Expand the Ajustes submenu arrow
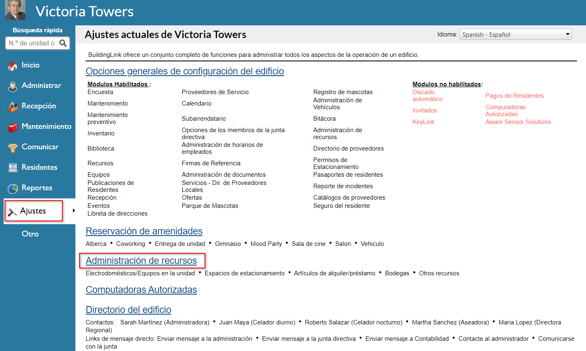The width and height of the screenshot is (586, 351). 74,211
